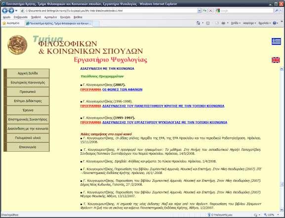
Task: Click the search provider icon beside search box
Action: click(x=217, y=11)
